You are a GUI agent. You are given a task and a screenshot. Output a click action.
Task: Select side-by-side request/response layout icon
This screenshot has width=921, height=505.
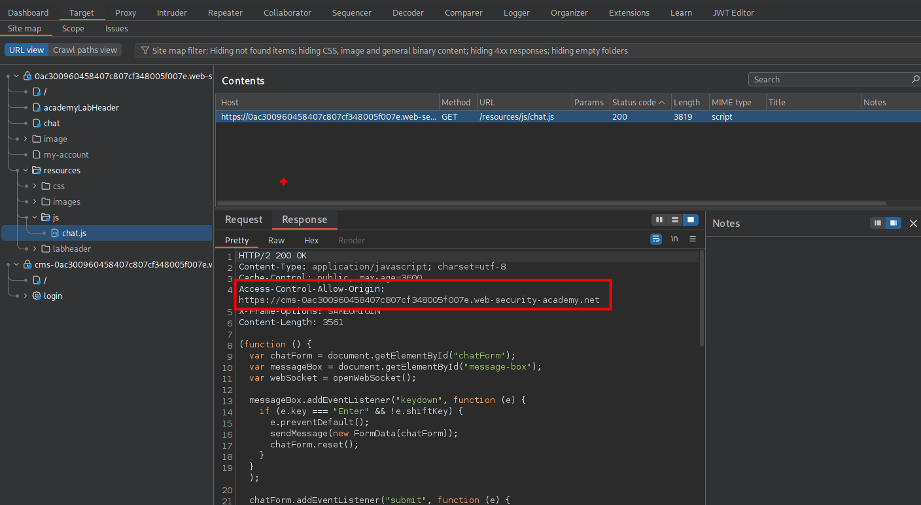[x=659, y=220]
